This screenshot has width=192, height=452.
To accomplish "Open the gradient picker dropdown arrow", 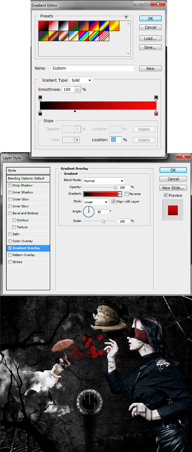I will 120,194.
